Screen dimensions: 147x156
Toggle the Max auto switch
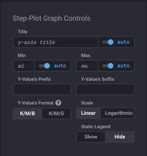[x=108, y=66]
